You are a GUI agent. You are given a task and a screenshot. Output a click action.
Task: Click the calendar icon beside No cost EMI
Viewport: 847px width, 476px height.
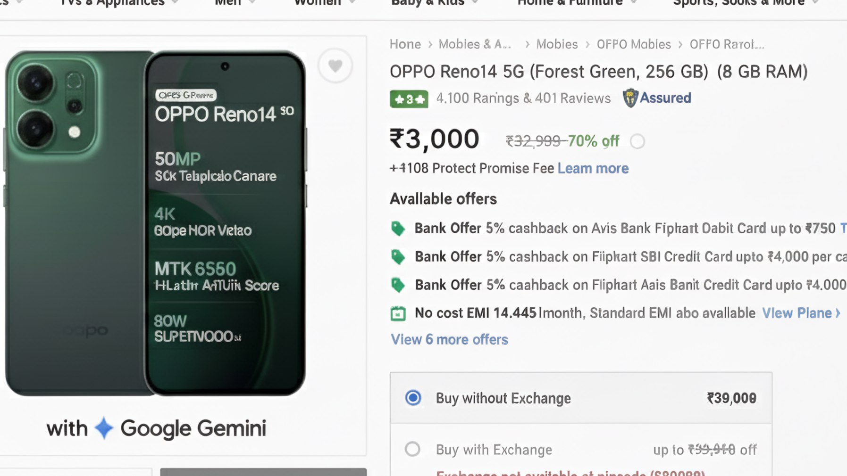(398, 313)
